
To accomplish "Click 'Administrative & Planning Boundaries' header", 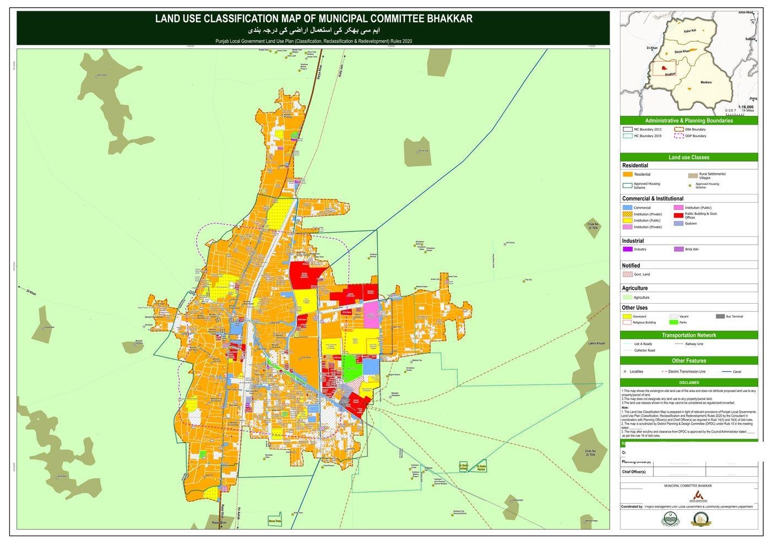I will tap(689, 121).
